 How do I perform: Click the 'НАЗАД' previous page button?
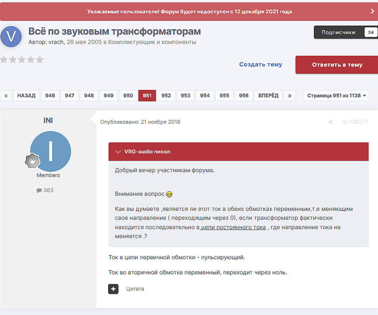27,96
